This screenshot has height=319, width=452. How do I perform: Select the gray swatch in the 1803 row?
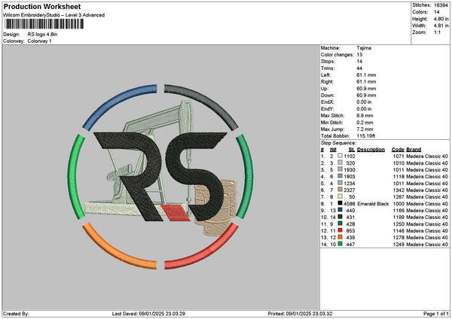341,176
